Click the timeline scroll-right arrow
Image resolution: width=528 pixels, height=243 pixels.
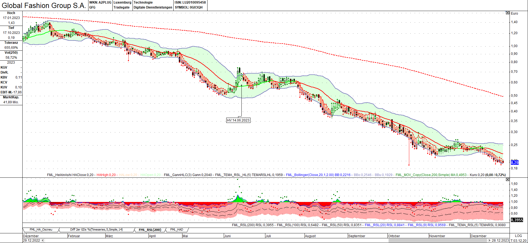pos(489,241)
